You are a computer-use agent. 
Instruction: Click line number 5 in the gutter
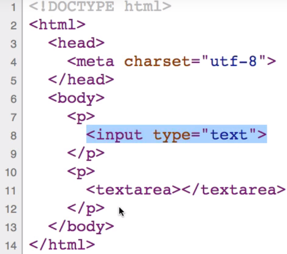[13, 81]
